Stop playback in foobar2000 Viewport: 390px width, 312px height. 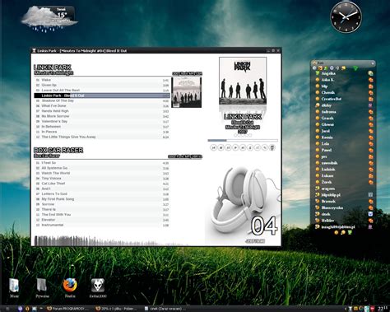pos(221,147)
